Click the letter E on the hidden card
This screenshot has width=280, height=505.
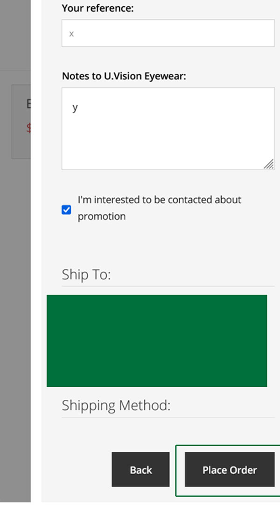click(x=28, y=104)
